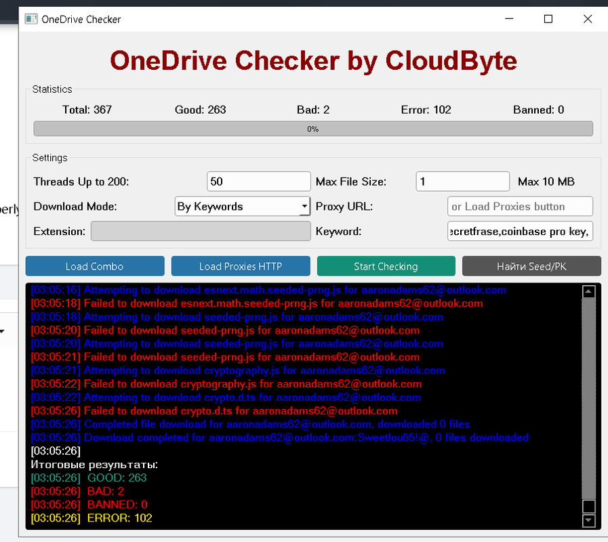
Task: Click the 'Max 10 MB' label
Action: pos(546,182)
